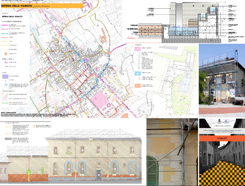The height and width of the screenshot is (186, 245).
Task: Click the light-blue square swatch in the site-plan legend
Action: click(x=138, y=73)
